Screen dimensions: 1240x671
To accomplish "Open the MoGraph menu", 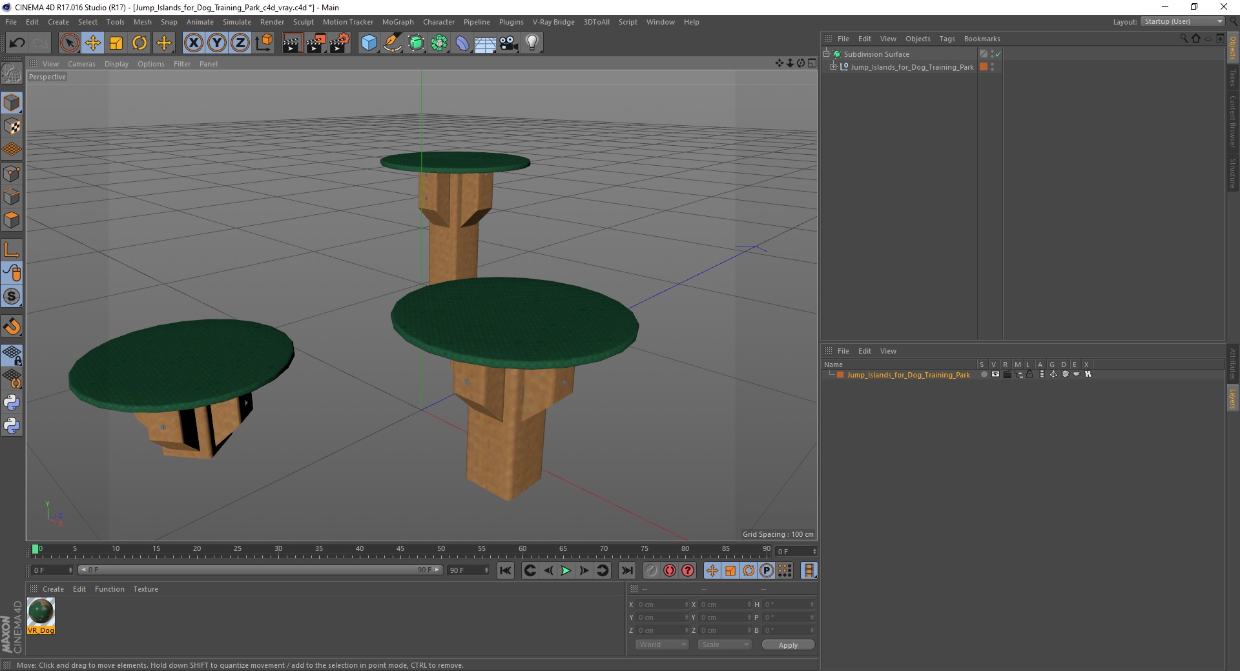I will [398, 22].
